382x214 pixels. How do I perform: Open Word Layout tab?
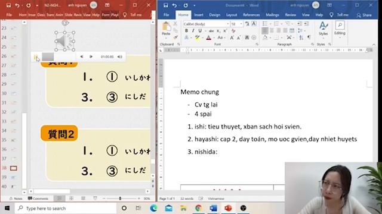click(232, 15)
